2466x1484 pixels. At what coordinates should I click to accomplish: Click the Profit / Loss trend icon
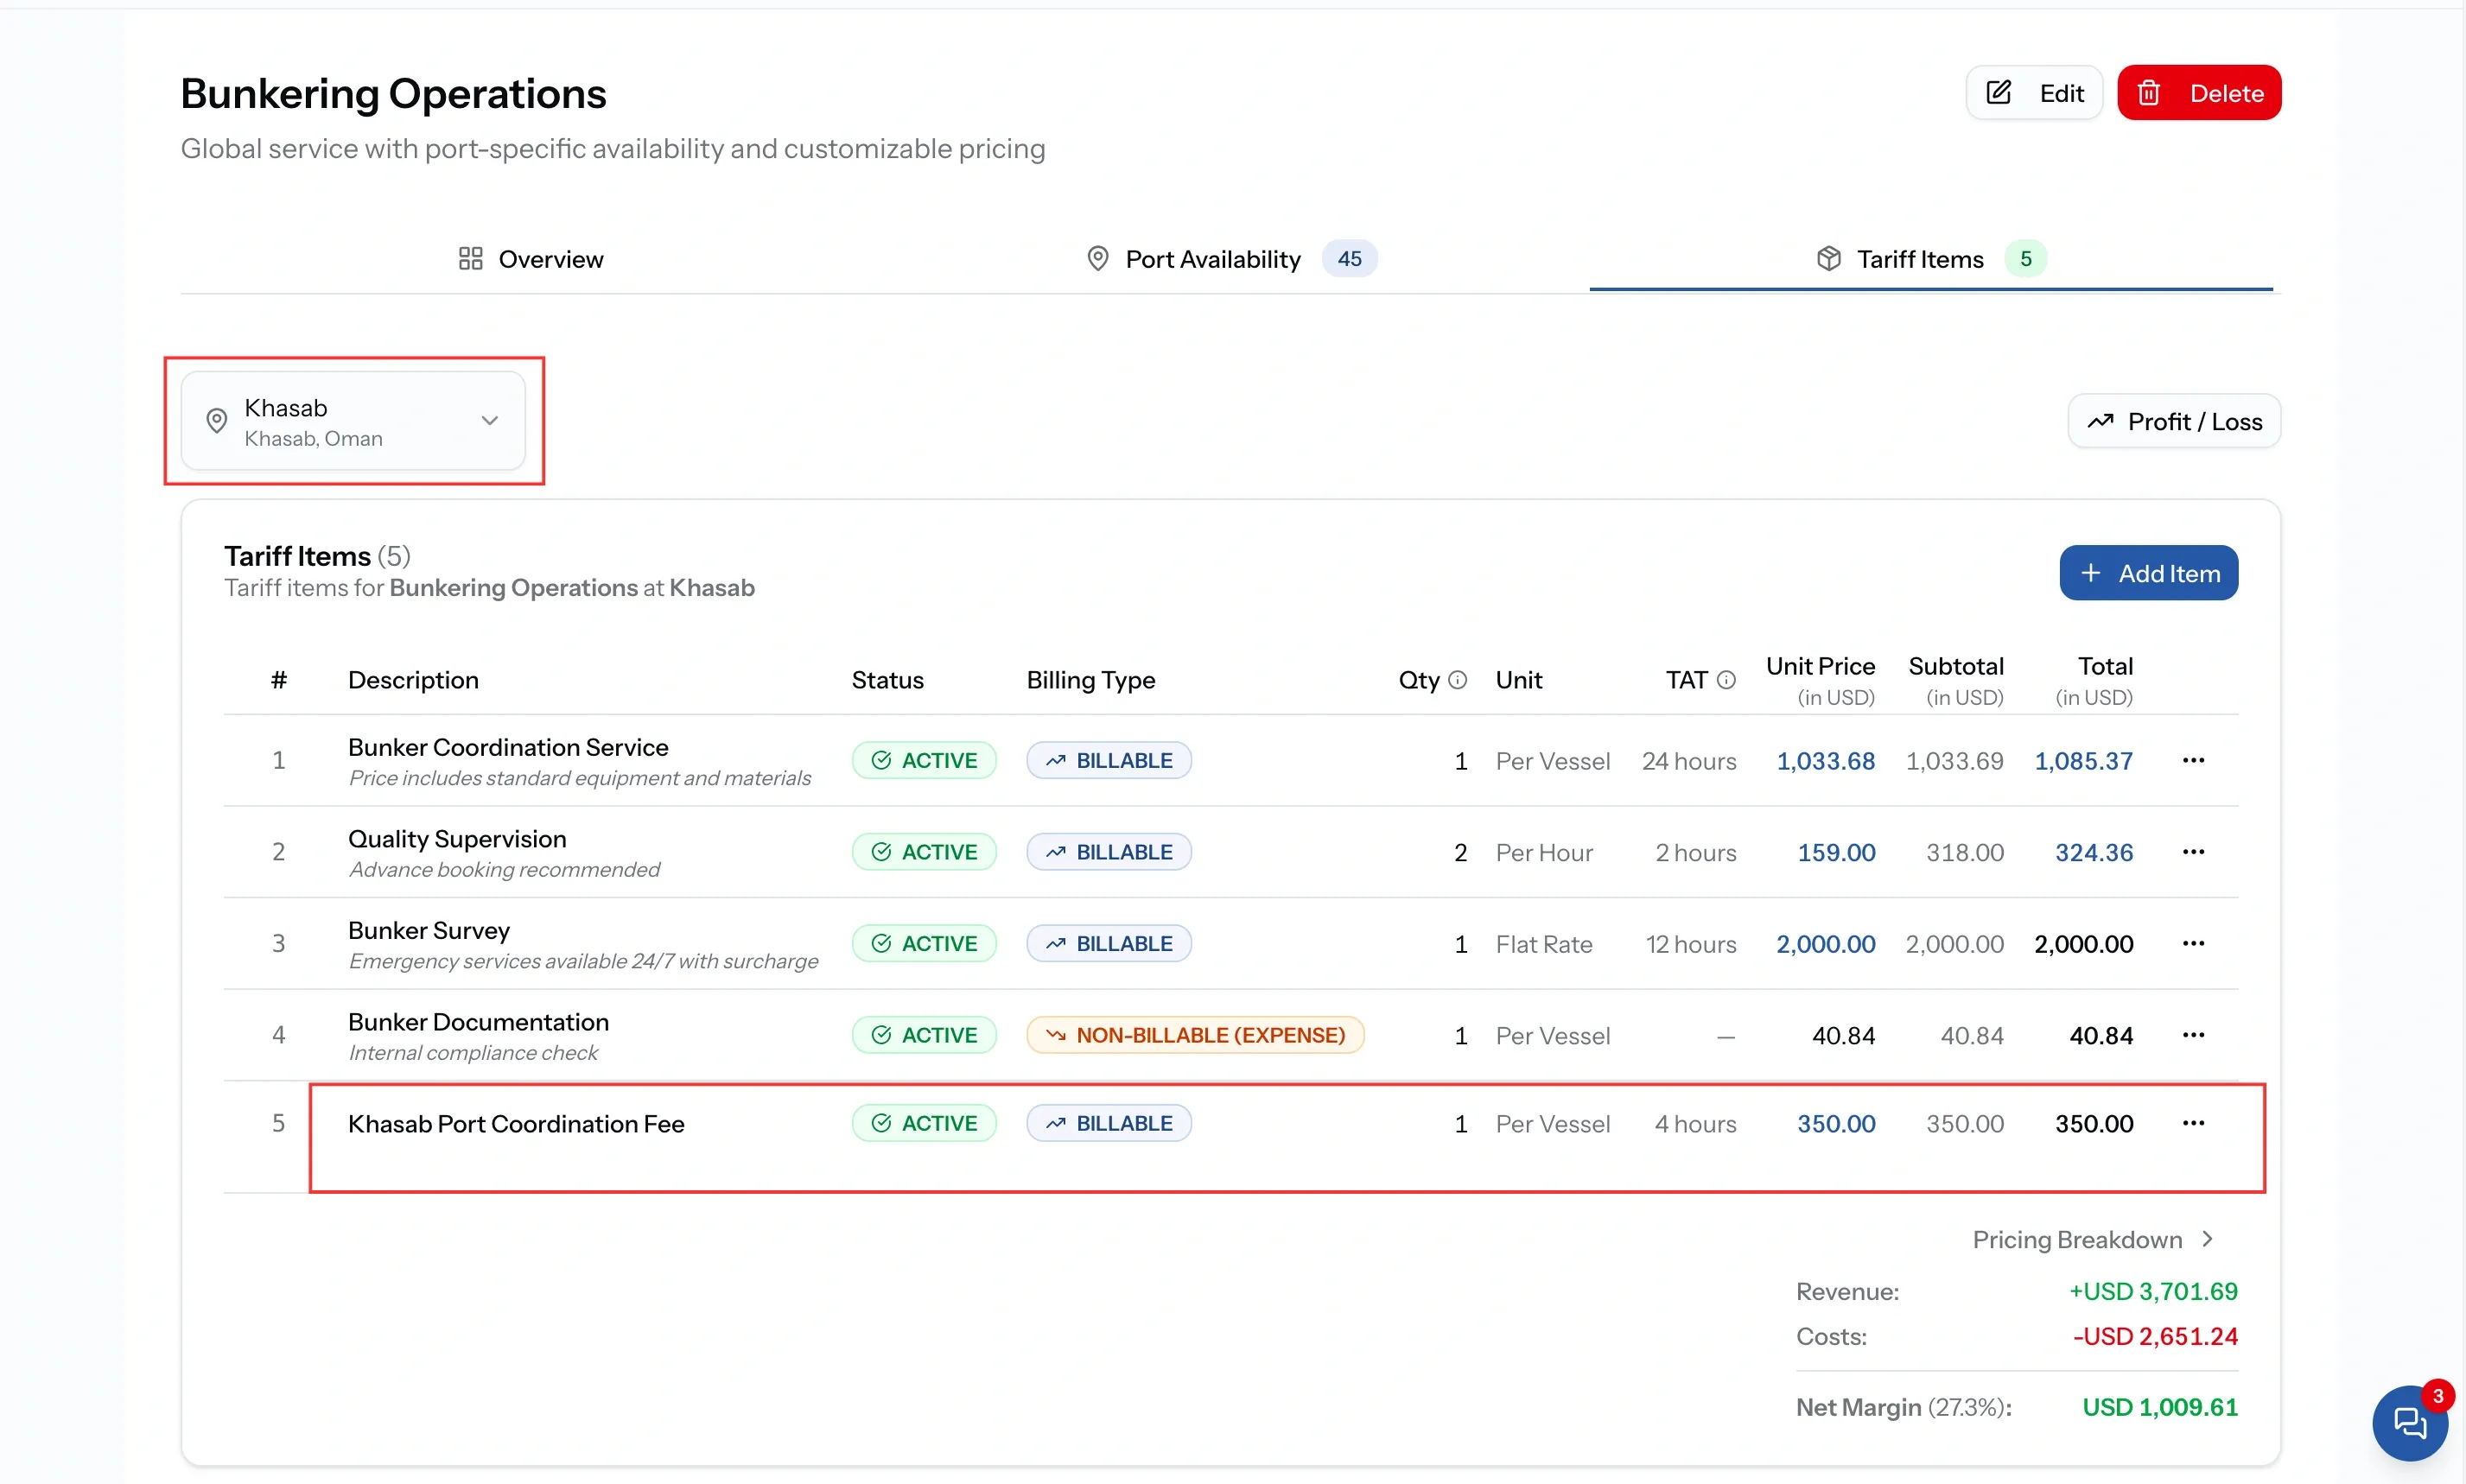[x=2100, y=421]
